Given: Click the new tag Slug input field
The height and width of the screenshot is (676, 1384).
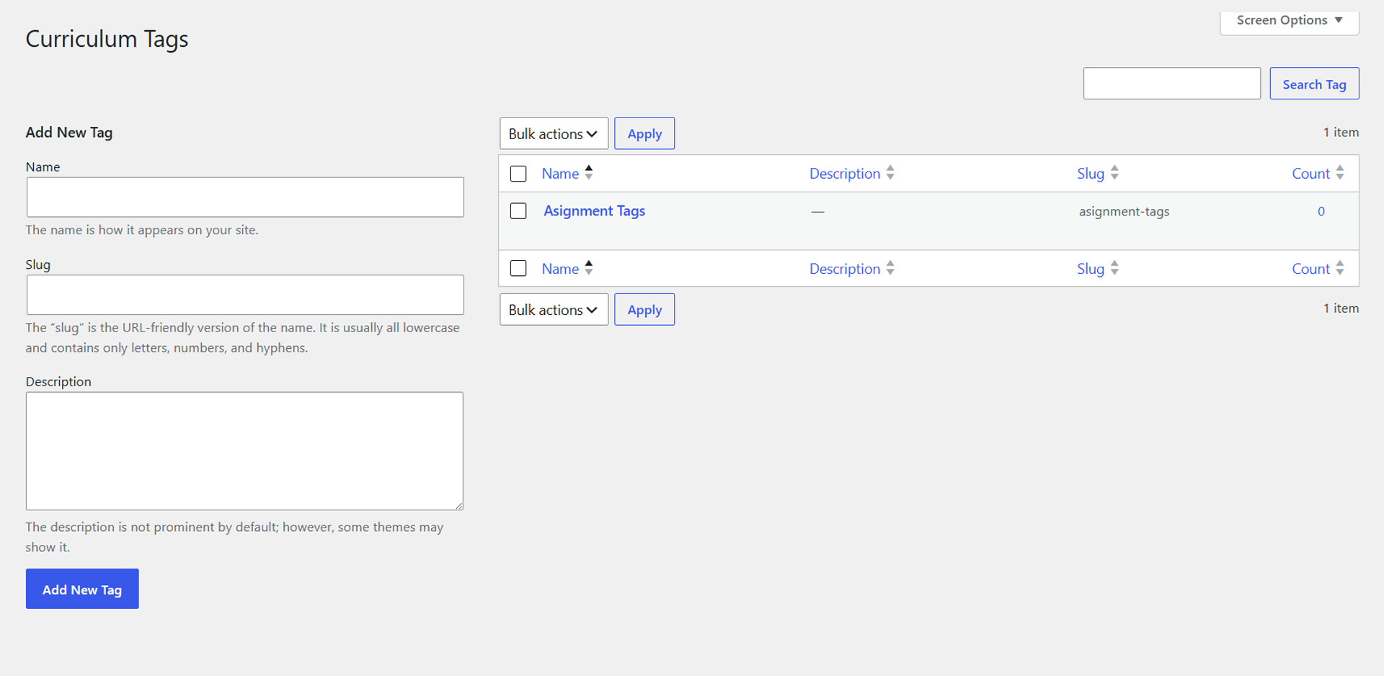Looking at the screenshot, I should (x=245, y=295).
